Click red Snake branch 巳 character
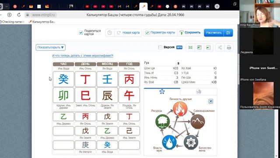280x158 pixels. click(x=85, y=95)
